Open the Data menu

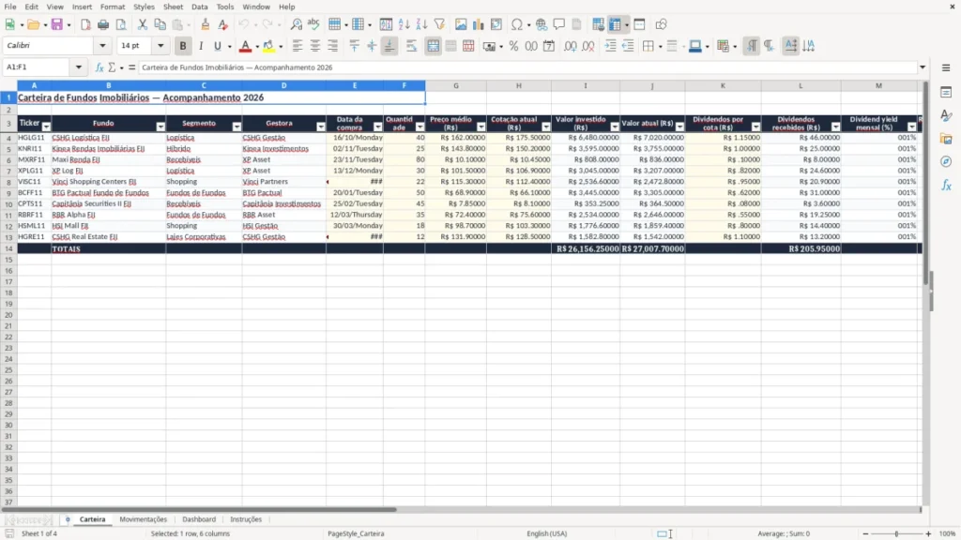pos(200,7)
